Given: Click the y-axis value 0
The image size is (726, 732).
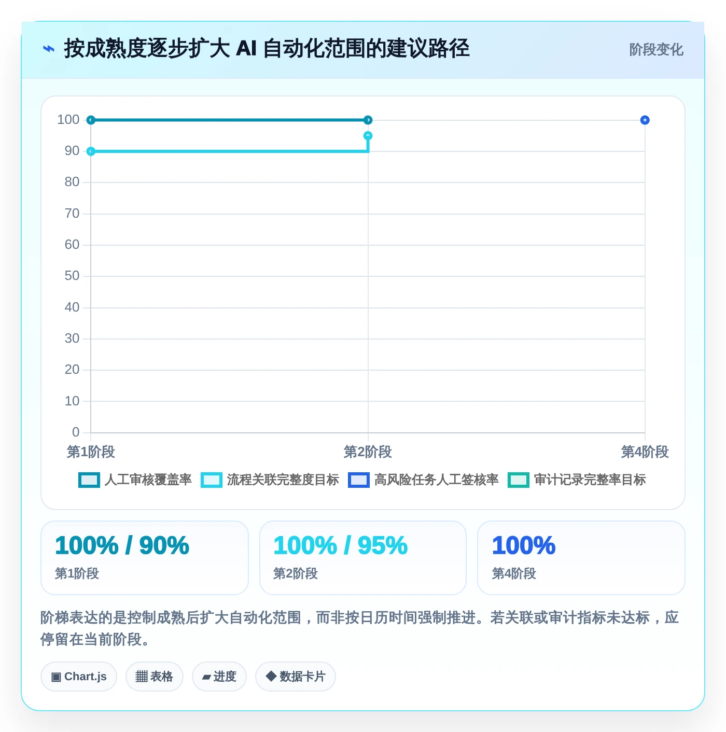Looking at the screenshot, I should coord(76,432).
